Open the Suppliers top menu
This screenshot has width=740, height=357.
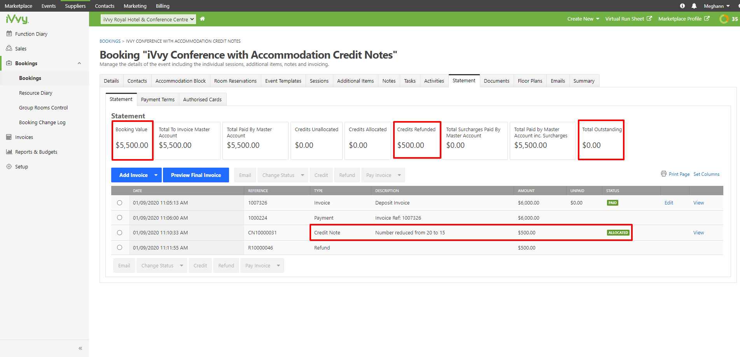point(75,6)
